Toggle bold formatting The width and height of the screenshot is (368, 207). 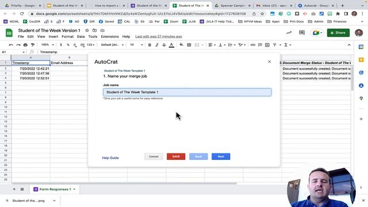click(x=149, y=45)
